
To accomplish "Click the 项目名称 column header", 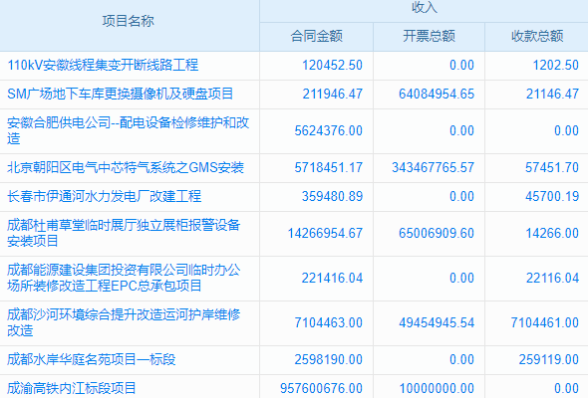I will pyautogui.click(x=129, y=21).
